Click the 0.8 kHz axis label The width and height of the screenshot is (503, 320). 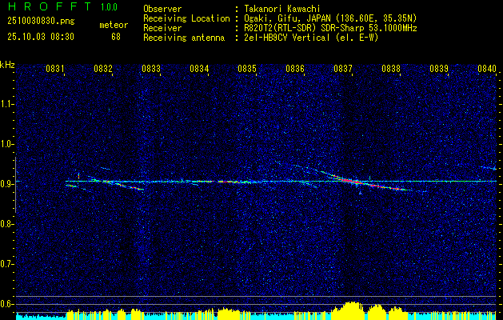click(6, 224)
